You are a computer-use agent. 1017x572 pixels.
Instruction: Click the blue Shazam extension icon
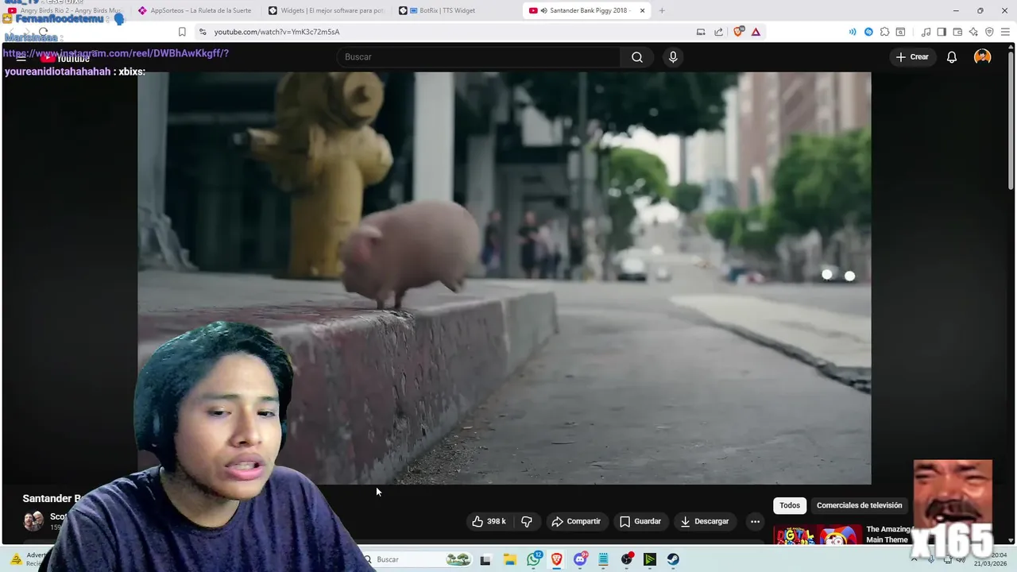[x=868, y=32]
